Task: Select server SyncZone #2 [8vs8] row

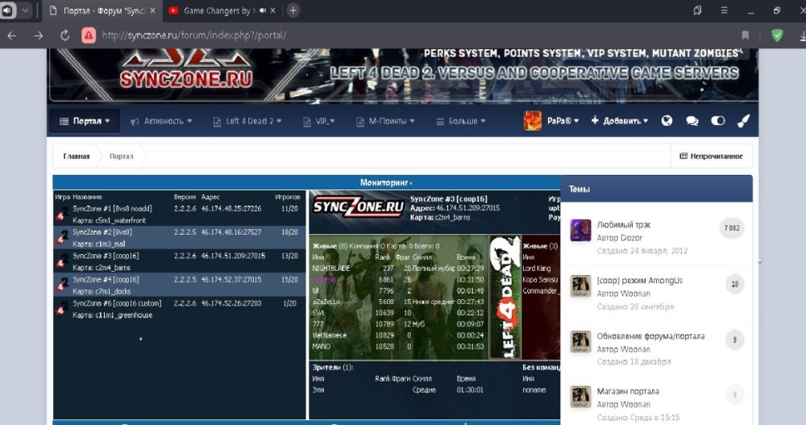Action: coord(180,238)
